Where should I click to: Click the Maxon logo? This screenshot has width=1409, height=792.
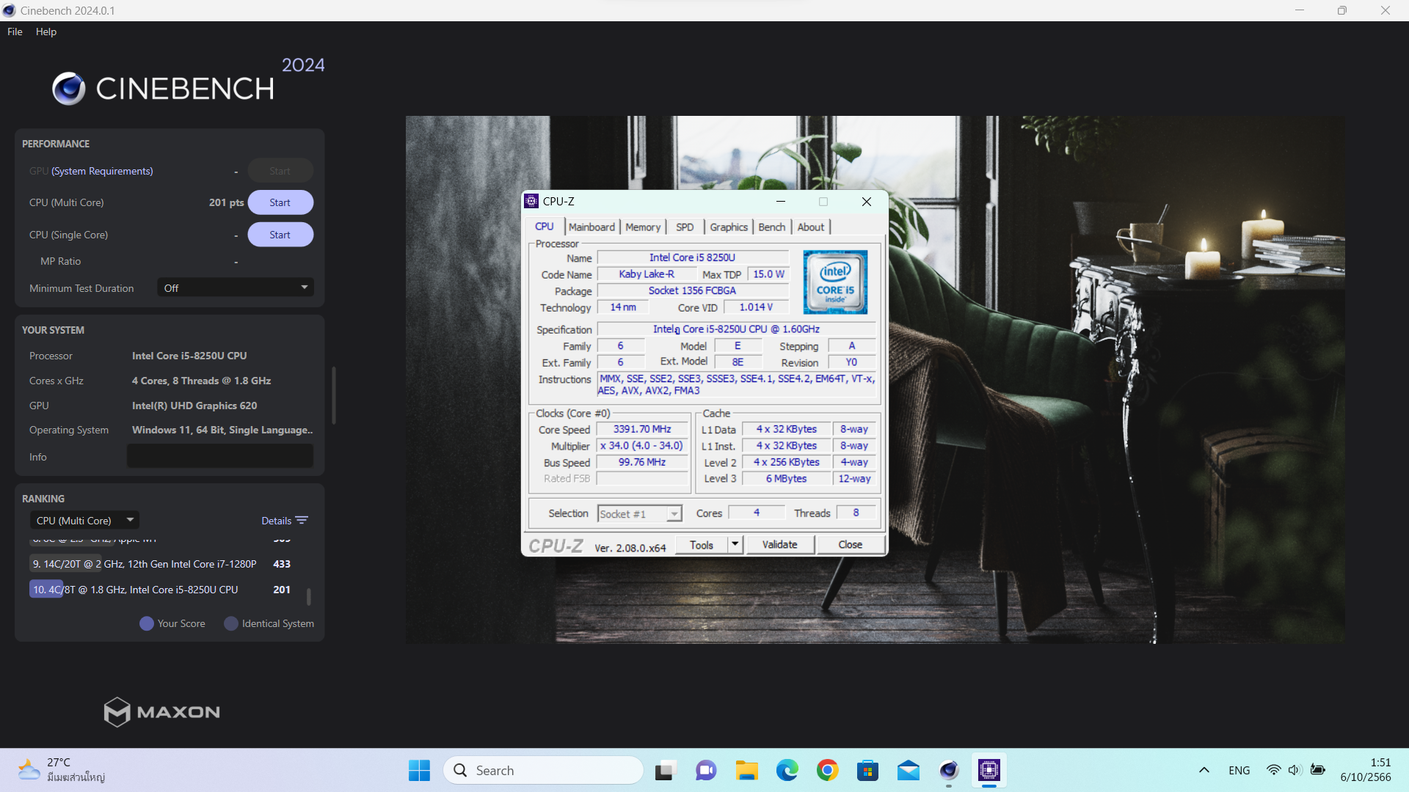(161, 711)
